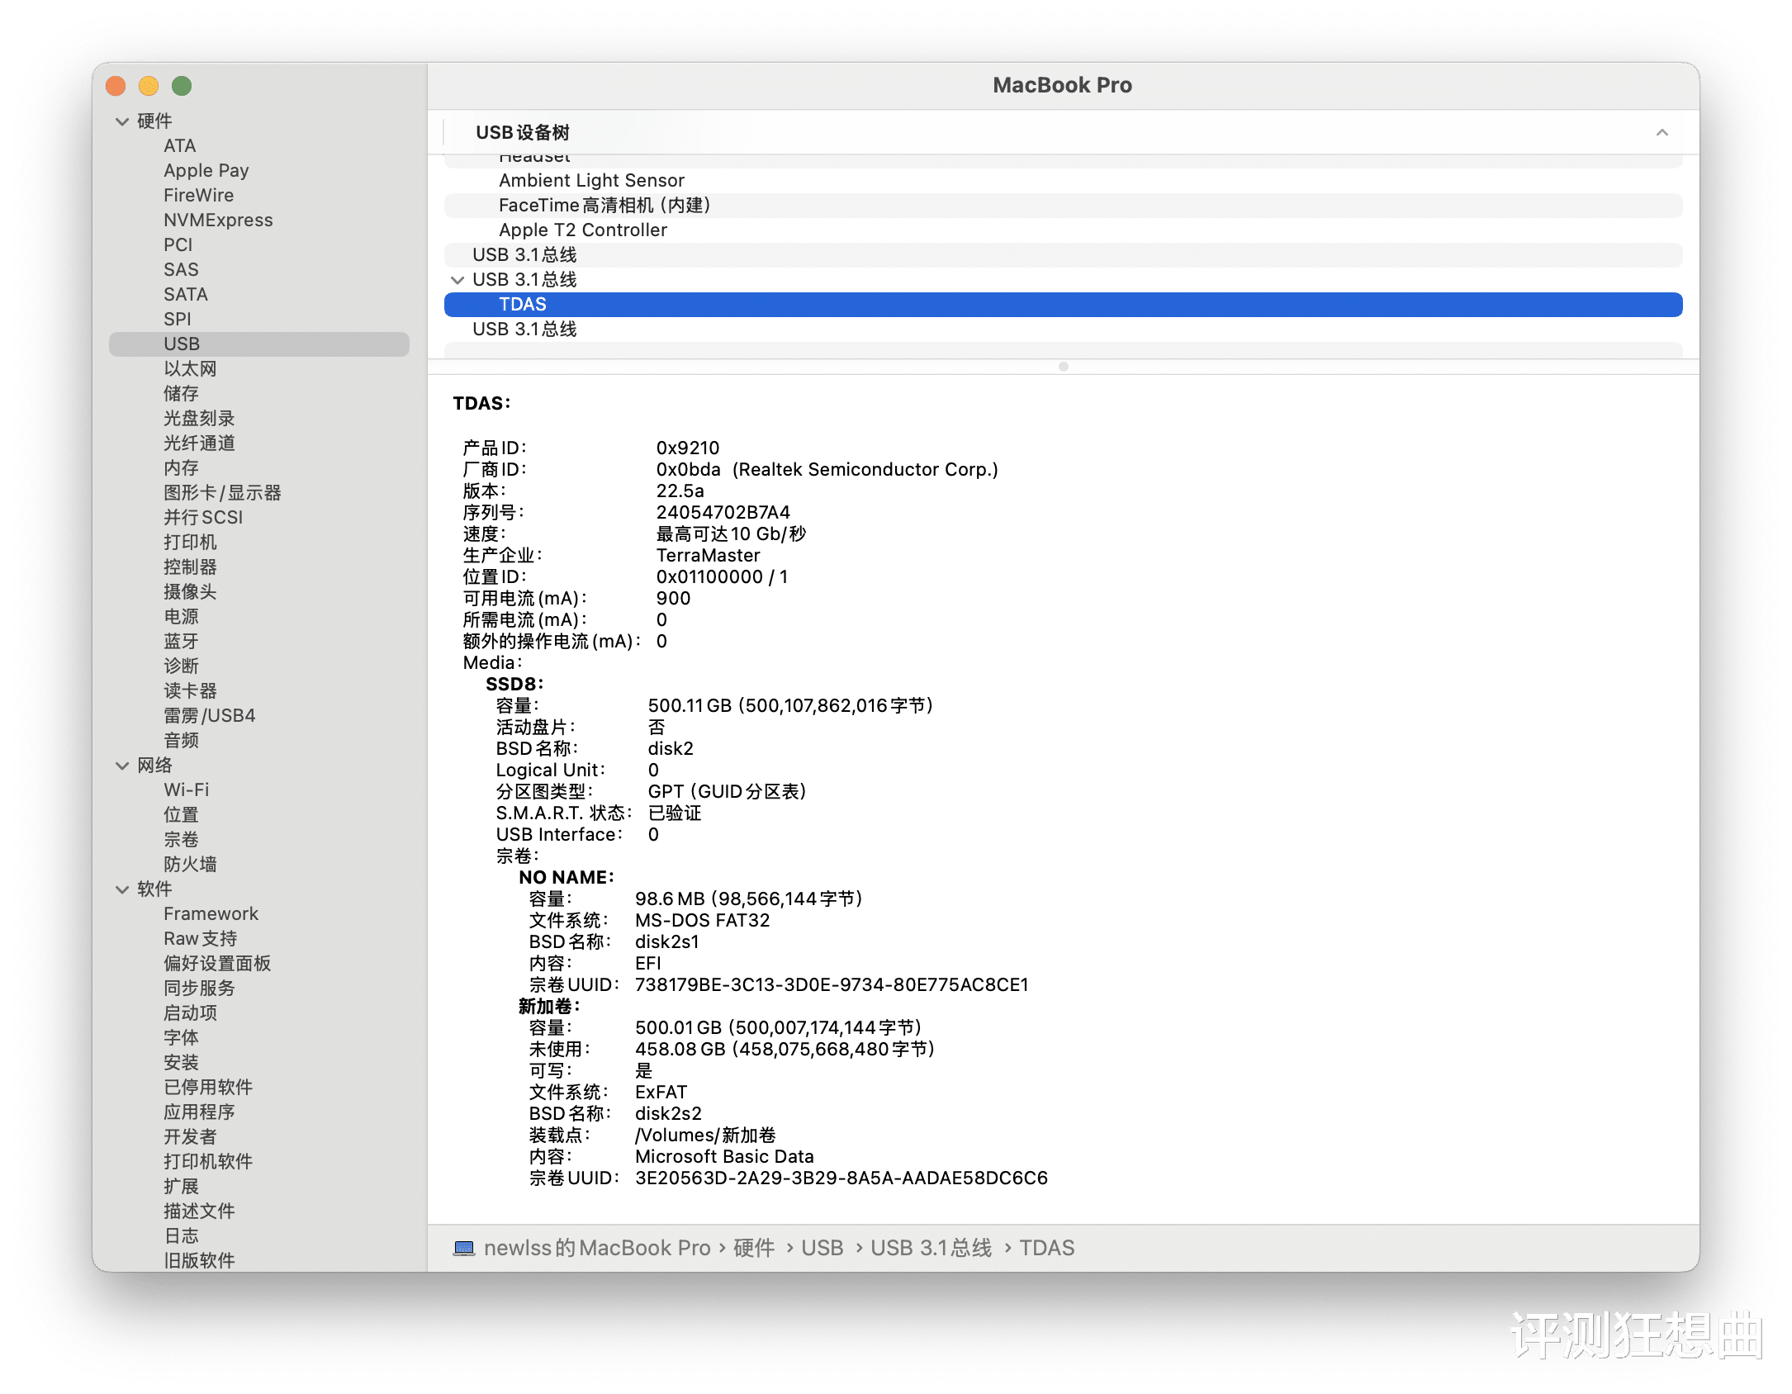Screen dimensions: 1792x1394
Task: Collapse the 软件 sidebar section
Action: [x=122, y=889]
